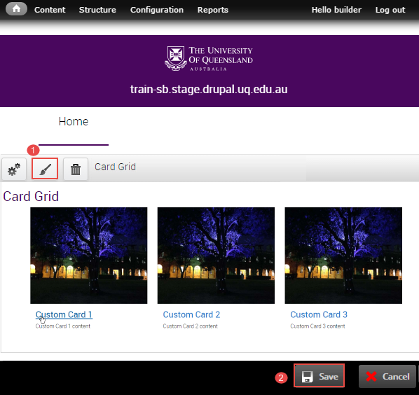419x395 pixels.
Task: Click the Hello builder link
Action: (x=336, y=10)
